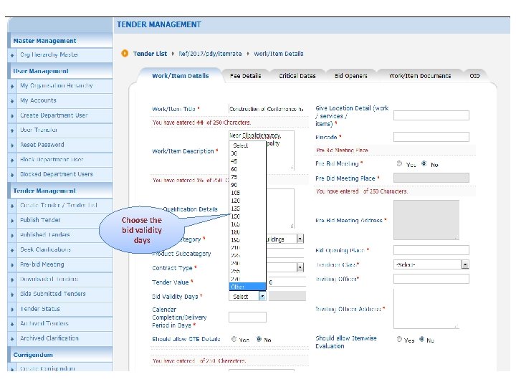Switch to OID tab
The height and width of the screenshot is (387, 516).
click(x=474, y=76)
